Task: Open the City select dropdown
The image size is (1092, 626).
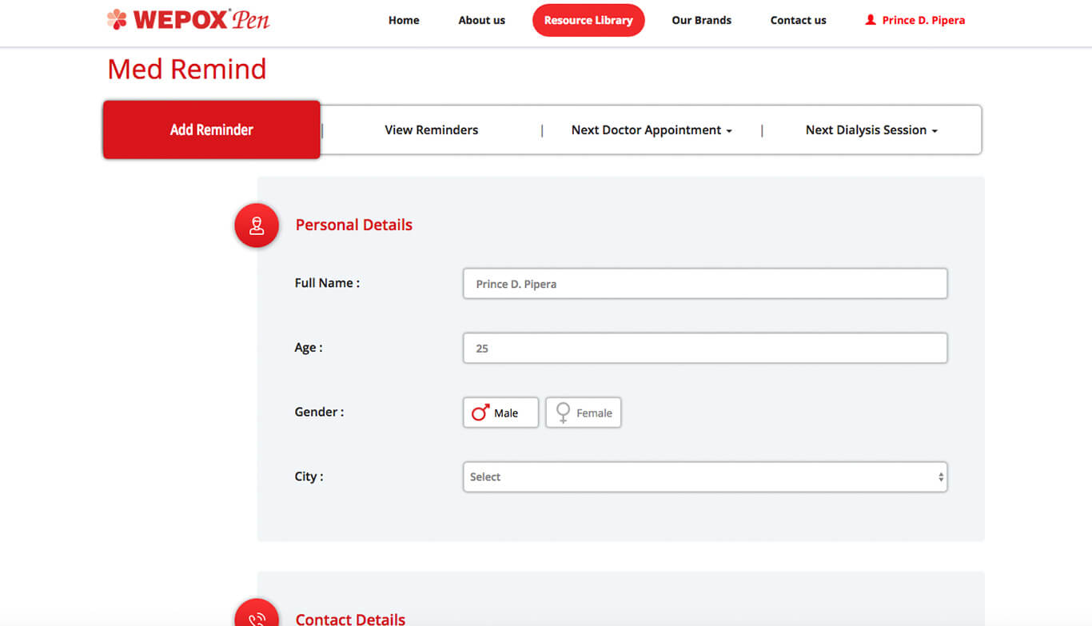Action: (x=704, y=477)
